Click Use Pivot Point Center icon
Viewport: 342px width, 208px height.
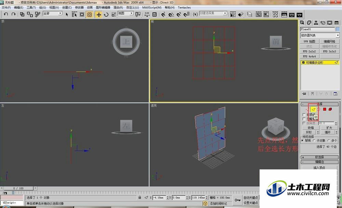point(138,15)
